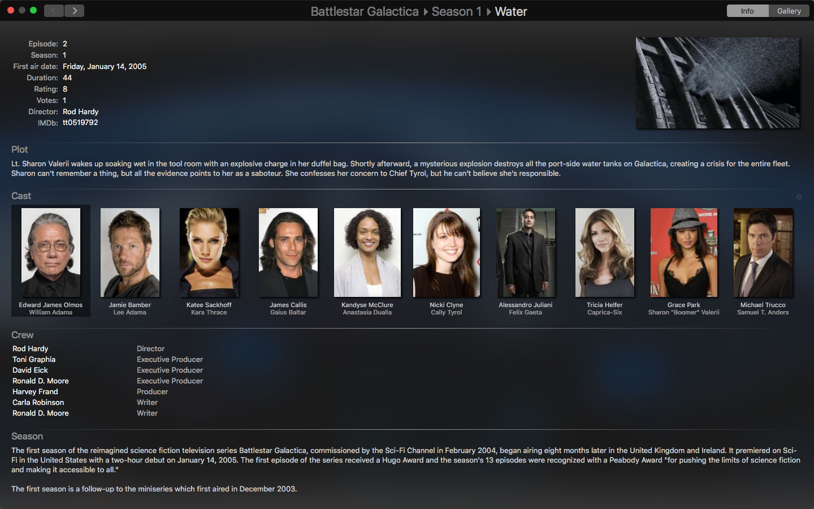Click the Season section heading
The image size is (814, 509).
point(27,436)
